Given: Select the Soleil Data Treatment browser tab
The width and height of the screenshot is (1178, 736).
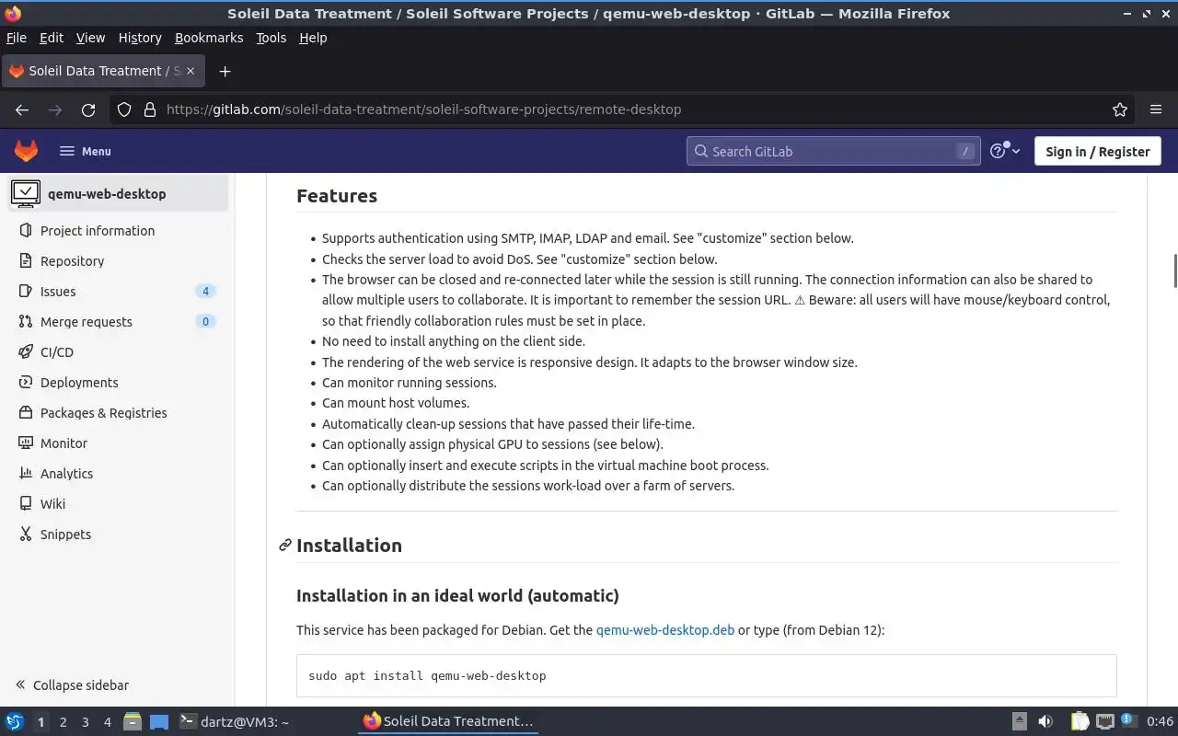Looking at the screenshot, I should coord(103,71).
